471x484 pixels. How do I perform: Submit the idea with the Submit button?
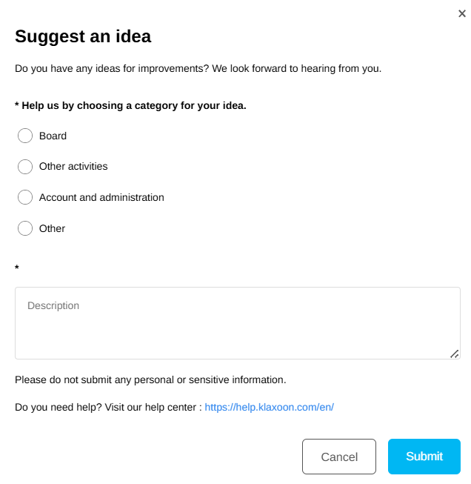click(424, 457)
